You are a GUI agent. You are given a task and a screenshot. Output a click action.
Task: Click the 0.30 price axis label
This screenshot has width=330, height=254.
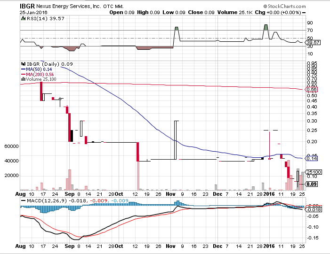[312, 121]
